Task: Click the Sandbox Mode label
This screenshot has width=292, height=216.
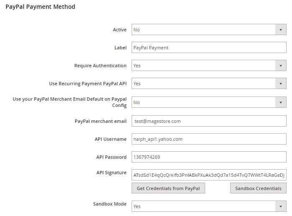Action: click(110, 204)
